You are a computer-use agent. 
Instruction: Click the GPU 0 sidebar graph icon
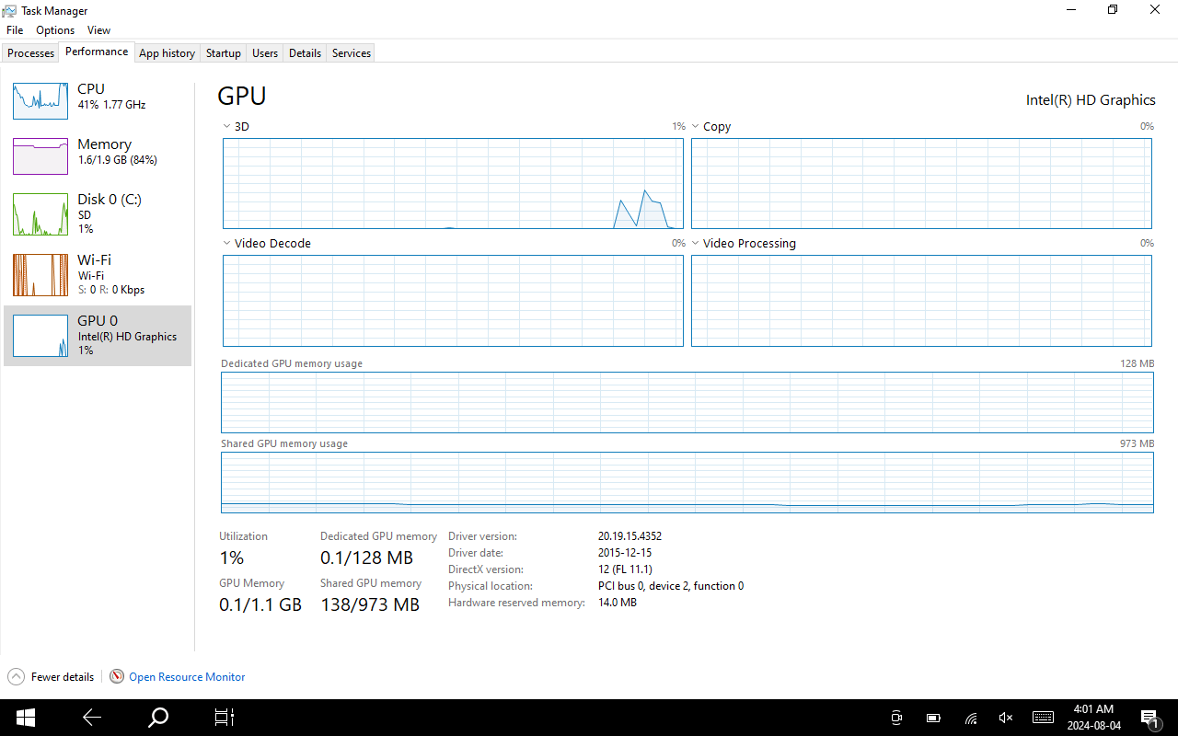40,336
